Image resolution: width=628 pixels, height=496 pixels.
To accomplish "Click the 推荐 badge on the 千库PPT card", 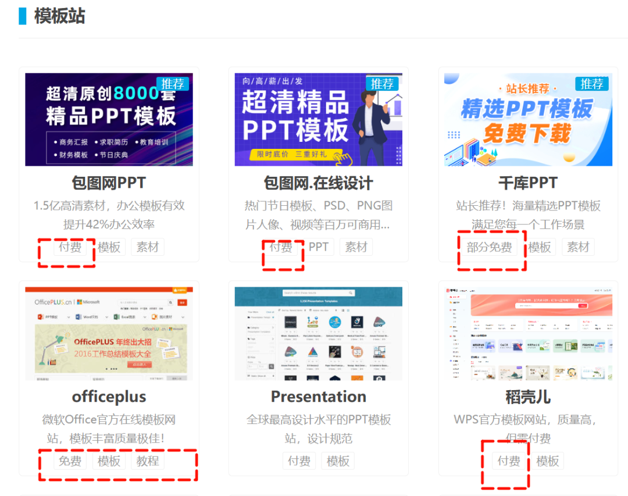I will 593,84.
